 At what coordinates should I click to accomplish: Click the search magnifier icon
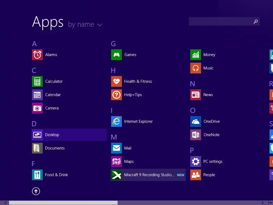tap(256, 21)
